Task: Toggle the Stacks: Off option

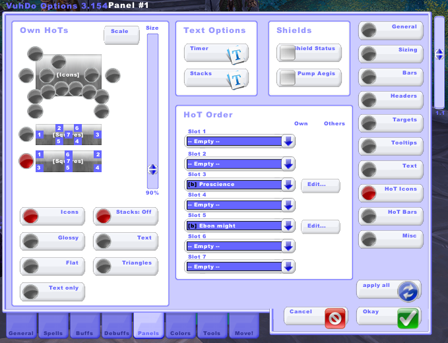Action: [125, 216]
